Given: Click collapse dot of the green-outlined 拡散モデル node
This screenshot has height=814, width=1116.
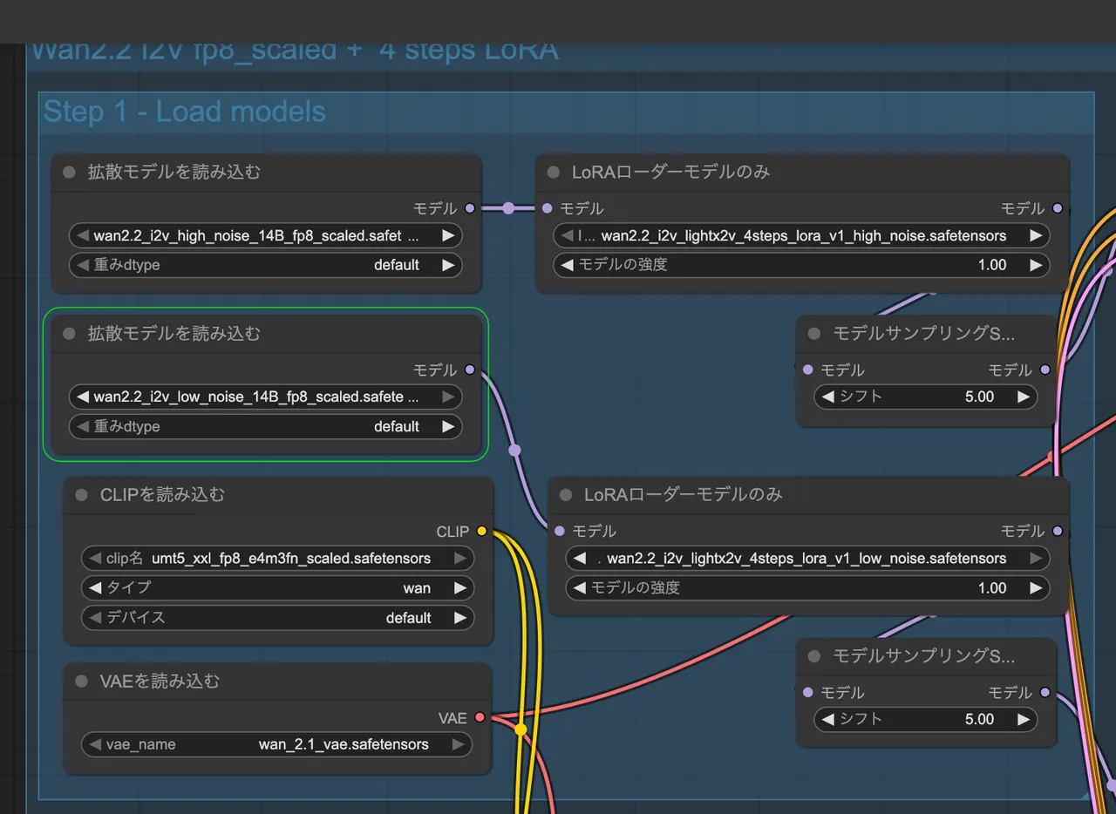Looking at the screenshot, I should [x=70, y=334].
